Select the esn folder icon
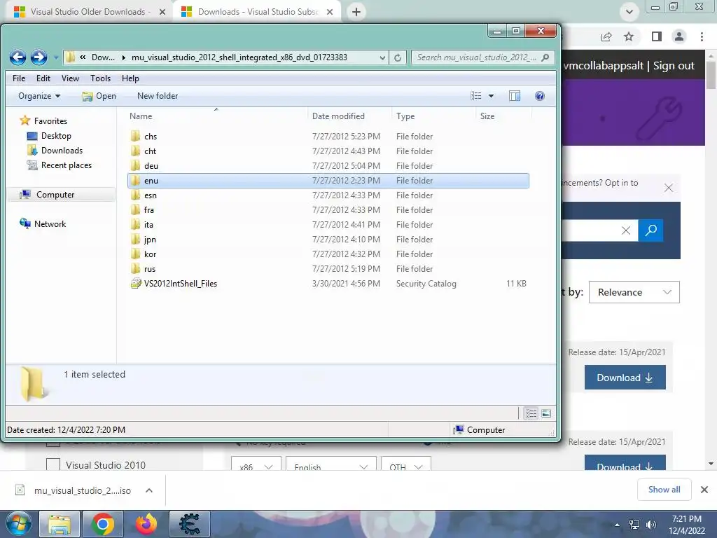717x538 pixels. tap(135, 195)
